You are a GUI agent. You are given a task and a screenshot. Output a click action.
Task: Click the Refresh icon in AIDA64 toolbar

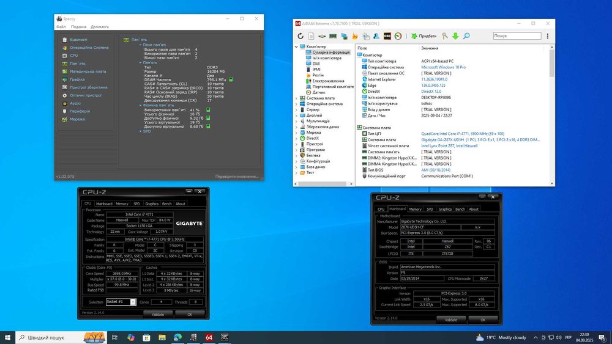click(300, 36)
